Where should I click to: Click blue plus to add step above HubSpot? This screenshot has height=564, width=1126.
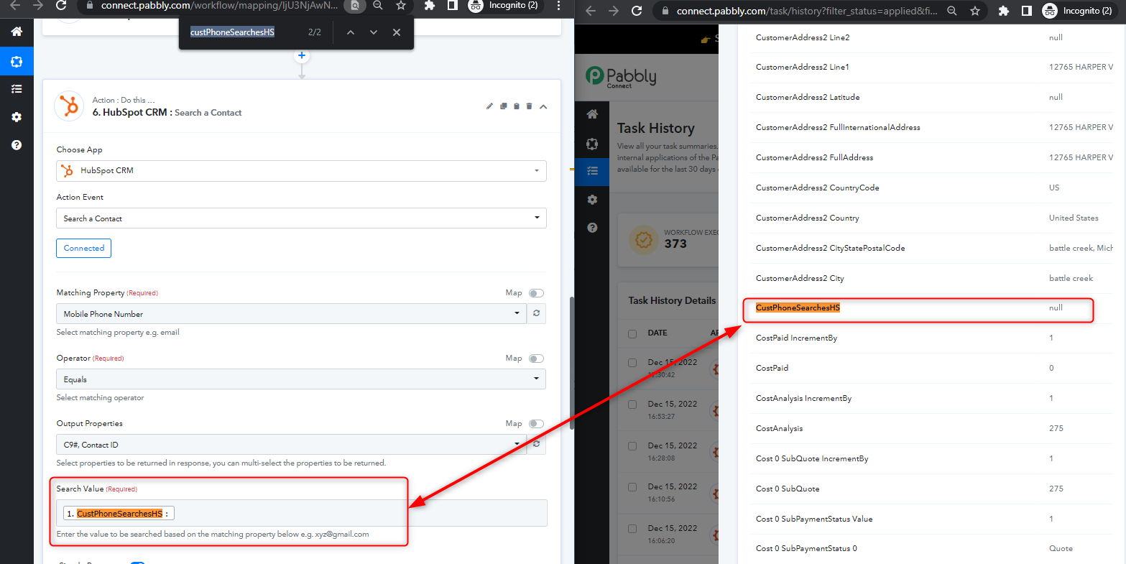[x=302, y=55]
